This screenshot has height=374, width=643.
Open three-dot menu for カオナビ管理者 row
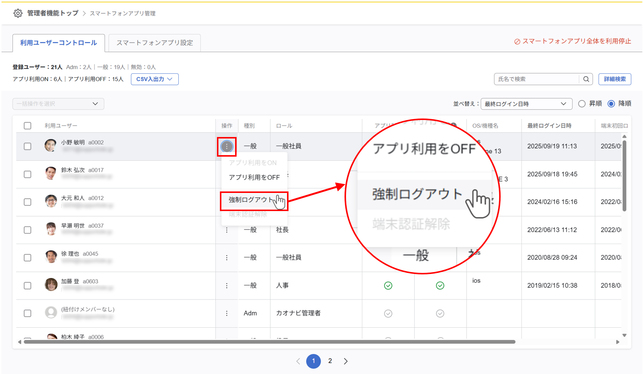(227, 314)
